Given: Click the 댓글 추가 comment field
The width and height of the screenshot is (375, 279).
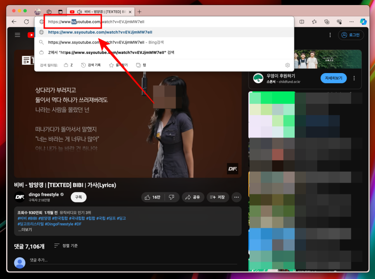Looking at the screenshot, I should (x=134, y=260).
